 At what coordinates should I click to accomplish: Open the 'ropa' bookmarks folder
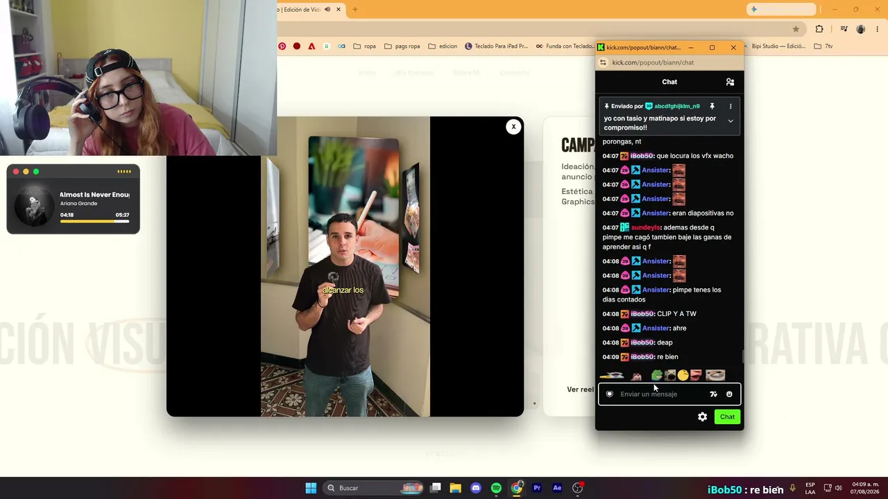[364, 46]
